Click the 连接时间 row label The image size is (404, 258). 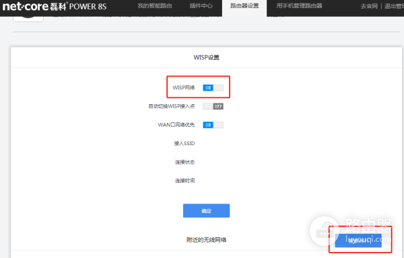coord(184,181)
